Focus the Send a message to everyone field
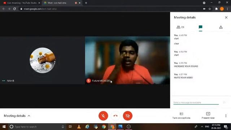231x130 pixels. (x=196, y=102)
